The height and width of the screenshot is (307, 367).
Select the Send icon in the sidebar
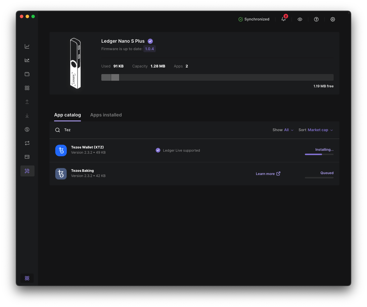click(x=27, y=101)
